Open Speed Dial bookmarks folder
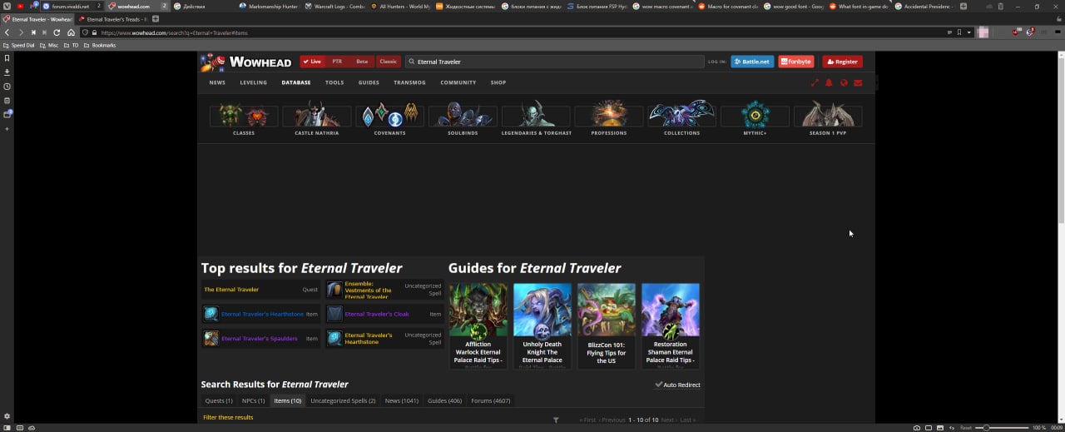Viewport: 1065px width, 432px height. pyautogui.click(x=18, y=45)
